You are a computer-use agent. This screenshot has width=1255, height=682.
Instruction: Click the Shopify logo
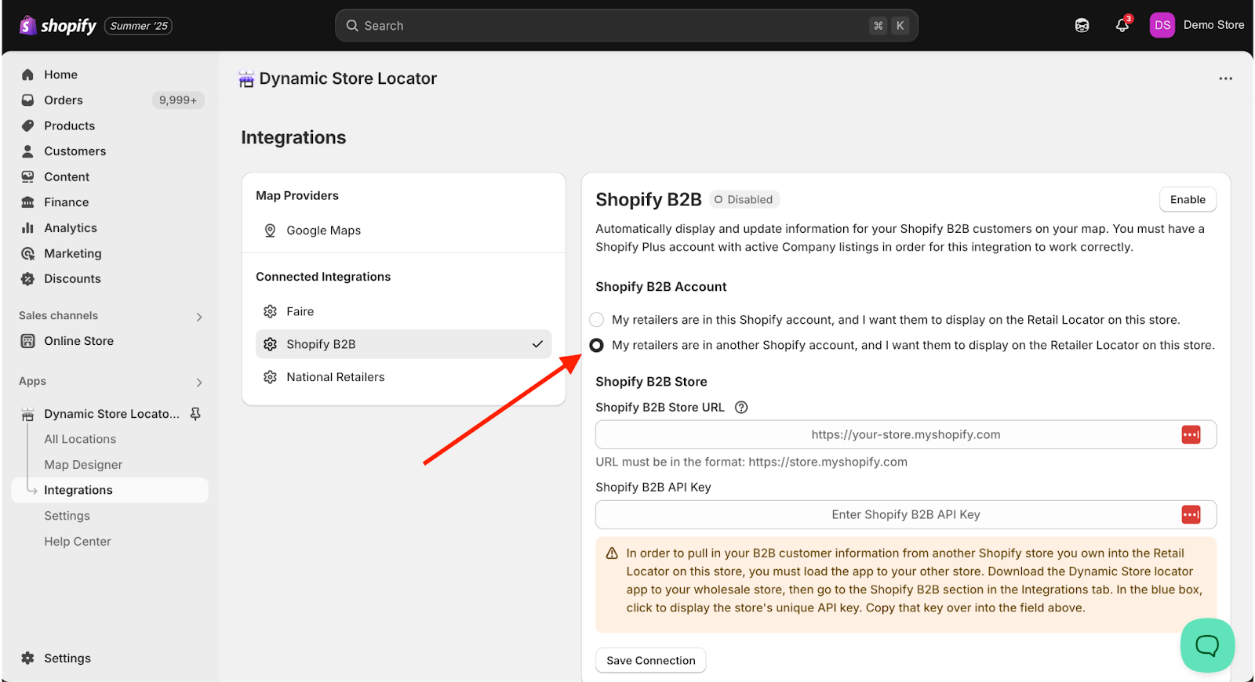(58, 26)
